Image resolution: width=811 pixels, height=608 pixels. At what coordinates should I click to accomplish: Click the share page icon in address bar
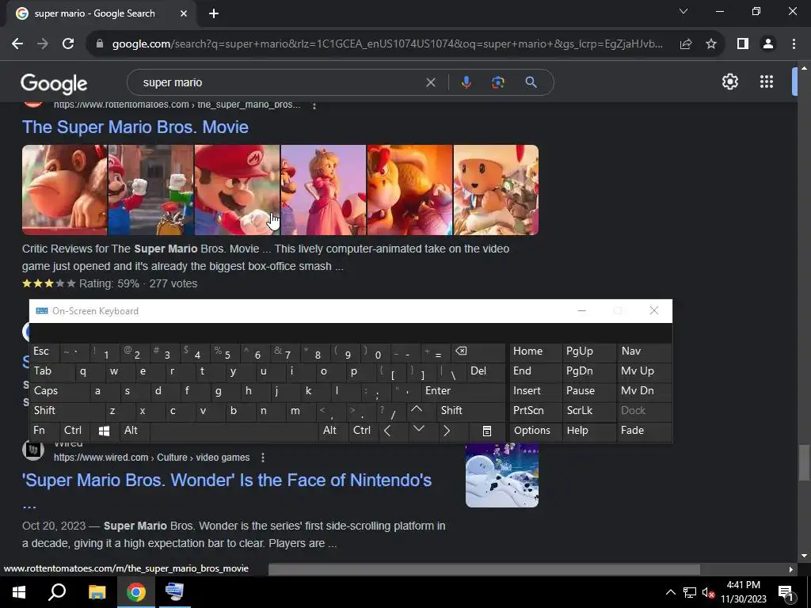tap(686, 44)
